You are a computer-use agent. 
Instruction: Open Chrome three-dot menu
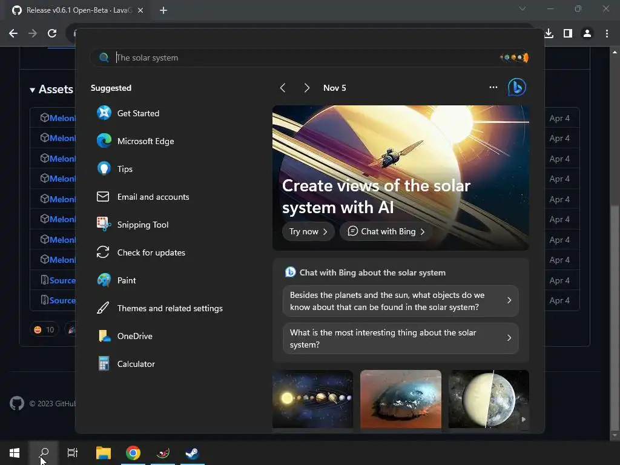click(607, 33)
